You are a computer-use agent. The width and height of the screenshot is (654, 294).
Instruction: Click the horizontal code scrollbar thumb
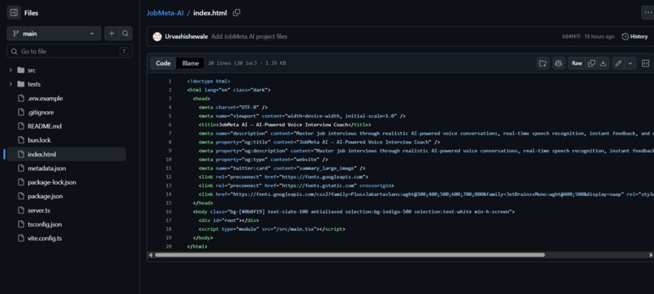click(350, 254)
